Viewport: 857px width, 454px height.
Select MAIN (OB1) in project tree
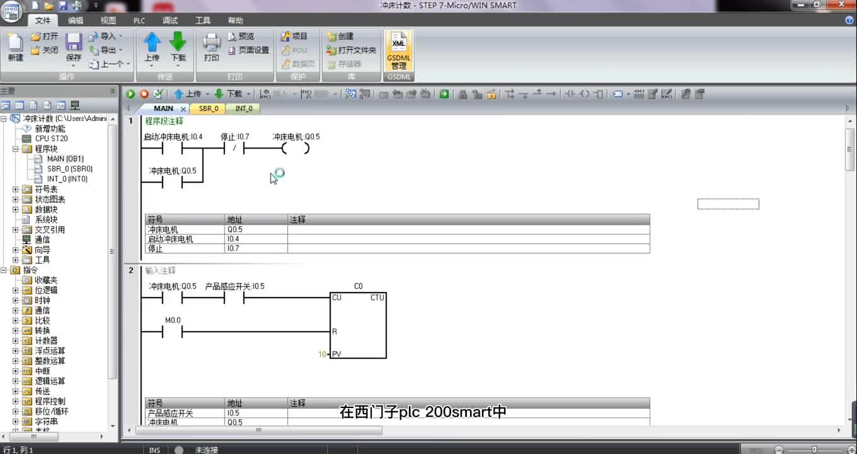pos(65,159)
